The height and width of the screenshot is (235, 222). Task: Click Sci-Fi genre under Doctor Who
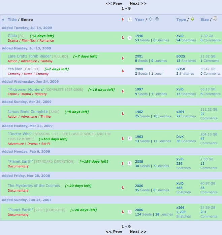coord(45,144)
